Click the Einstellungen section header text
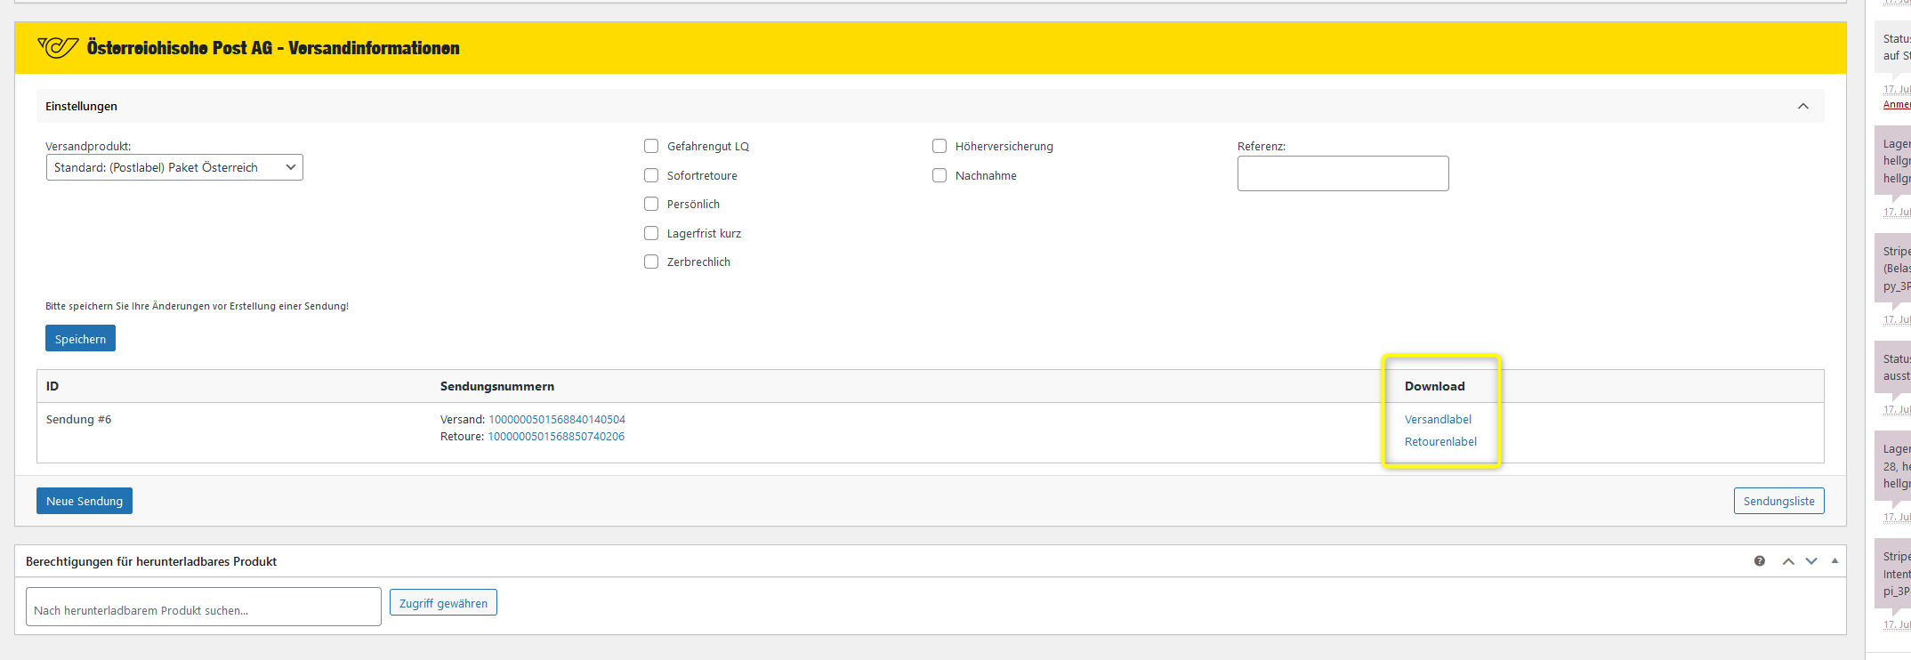1911x660 pixels. pyautogui.click(x=81, y=106)
